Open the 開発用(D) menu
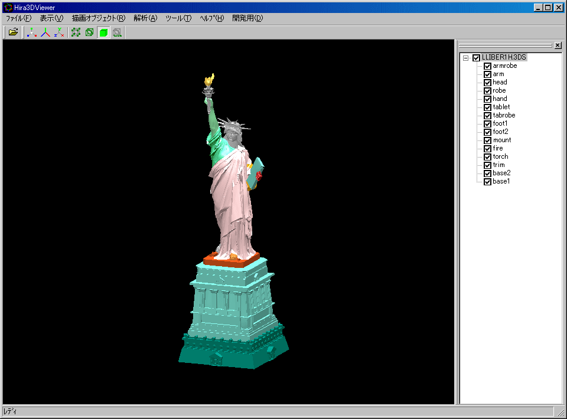The height and width of the screenshot is (419, 567). pyautogui.click(x=247, y=18)
